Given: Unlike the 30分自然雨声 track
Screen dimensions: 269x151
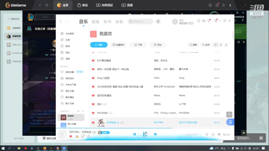Looking at the screenshot, I should click(x=93, y=87).
